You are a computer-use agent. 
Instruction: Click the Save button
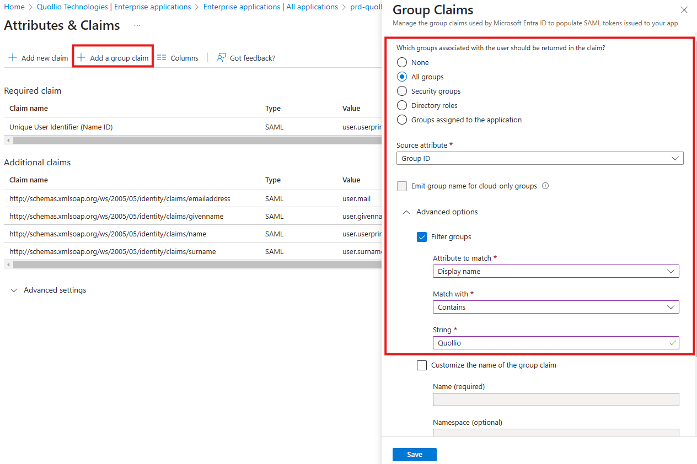pos(414,455)
